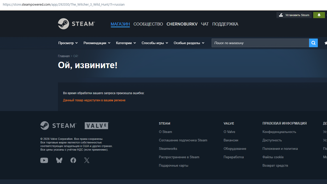Click the Установить Steam button
327x184 pixels.
click(x=294, y=15)
